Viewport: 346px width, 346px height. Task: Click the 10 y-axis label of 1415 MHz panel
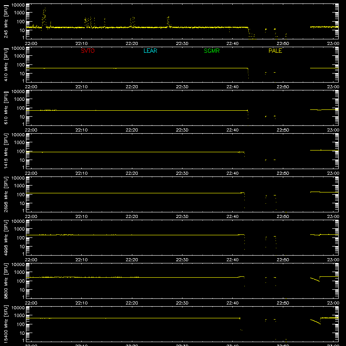click(x=22, y=160)
